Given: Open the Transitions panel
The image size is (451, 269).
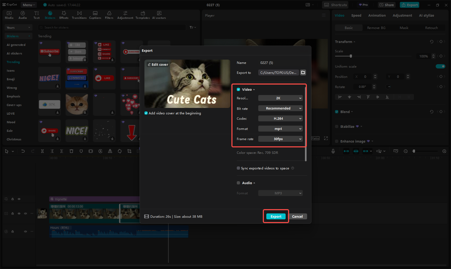Looking at the screenshot, I should 79,15.
